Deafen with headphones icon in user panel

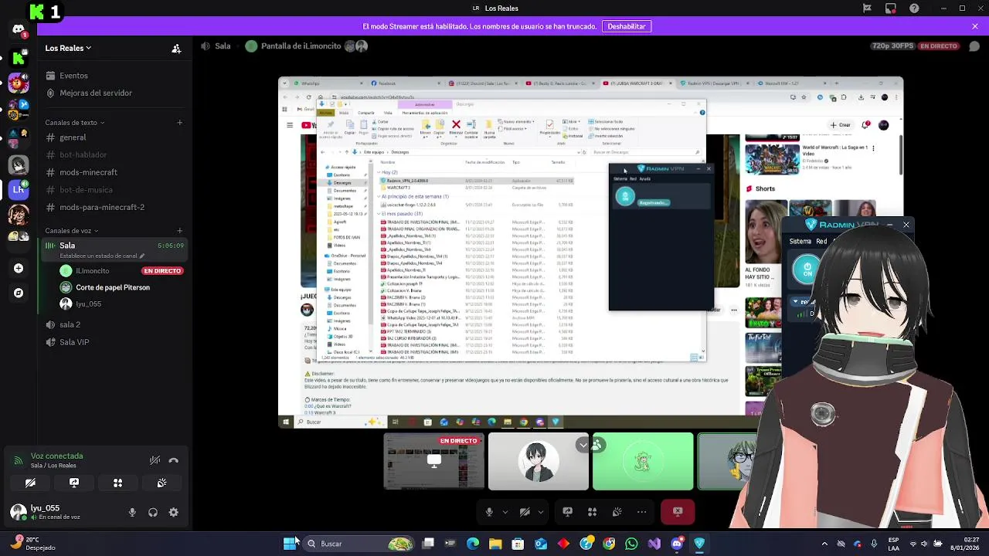[x=153, y=512]
